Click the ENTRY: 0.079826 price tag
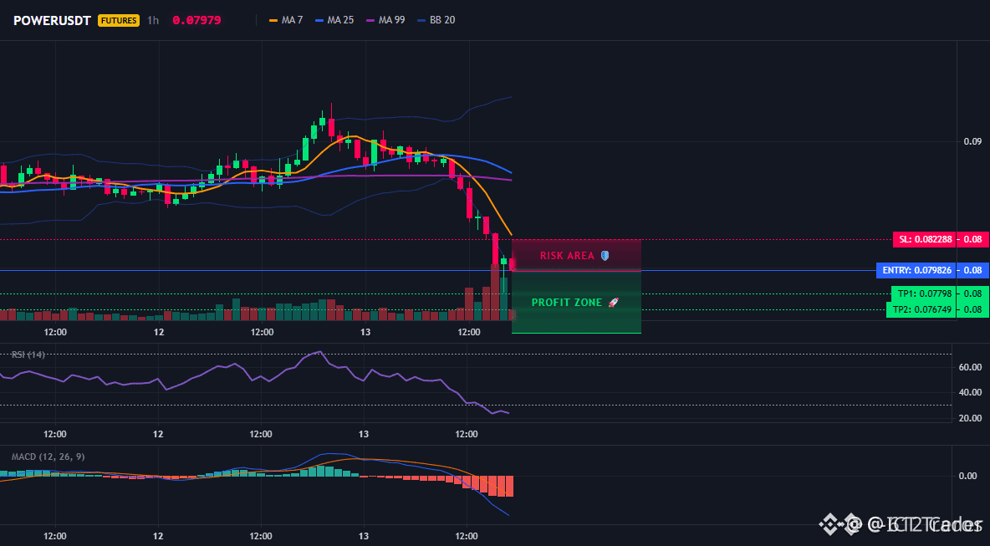 coord(916,270)
